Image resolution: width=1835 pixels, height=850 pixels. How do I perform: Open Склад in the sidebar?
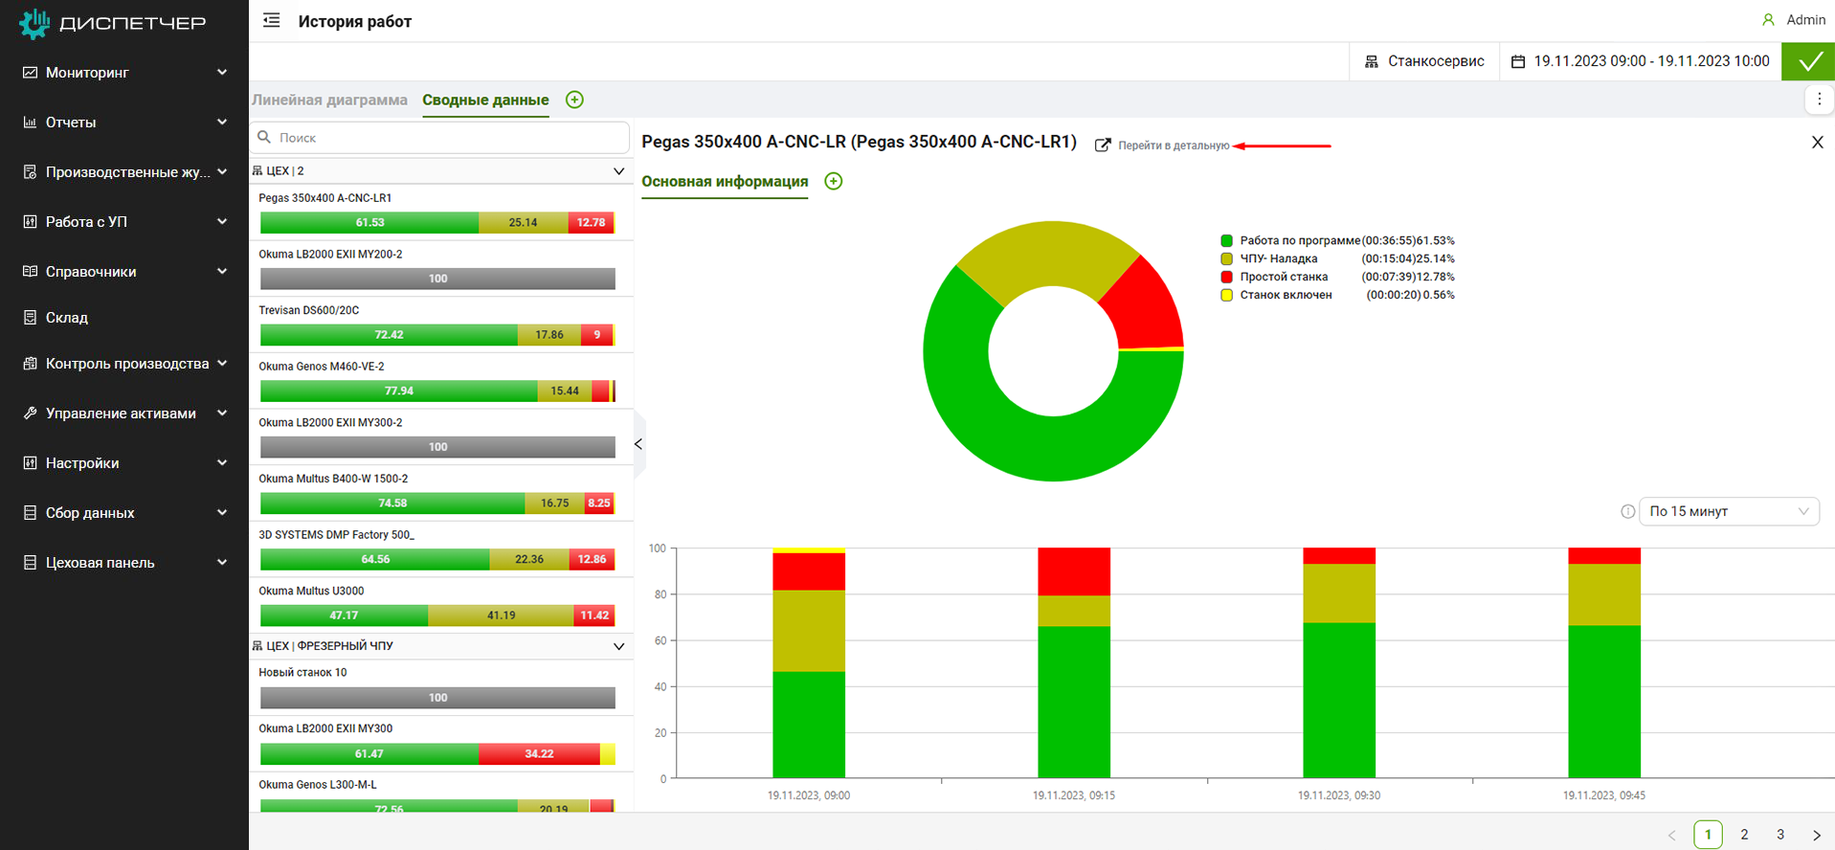[67, 318]
